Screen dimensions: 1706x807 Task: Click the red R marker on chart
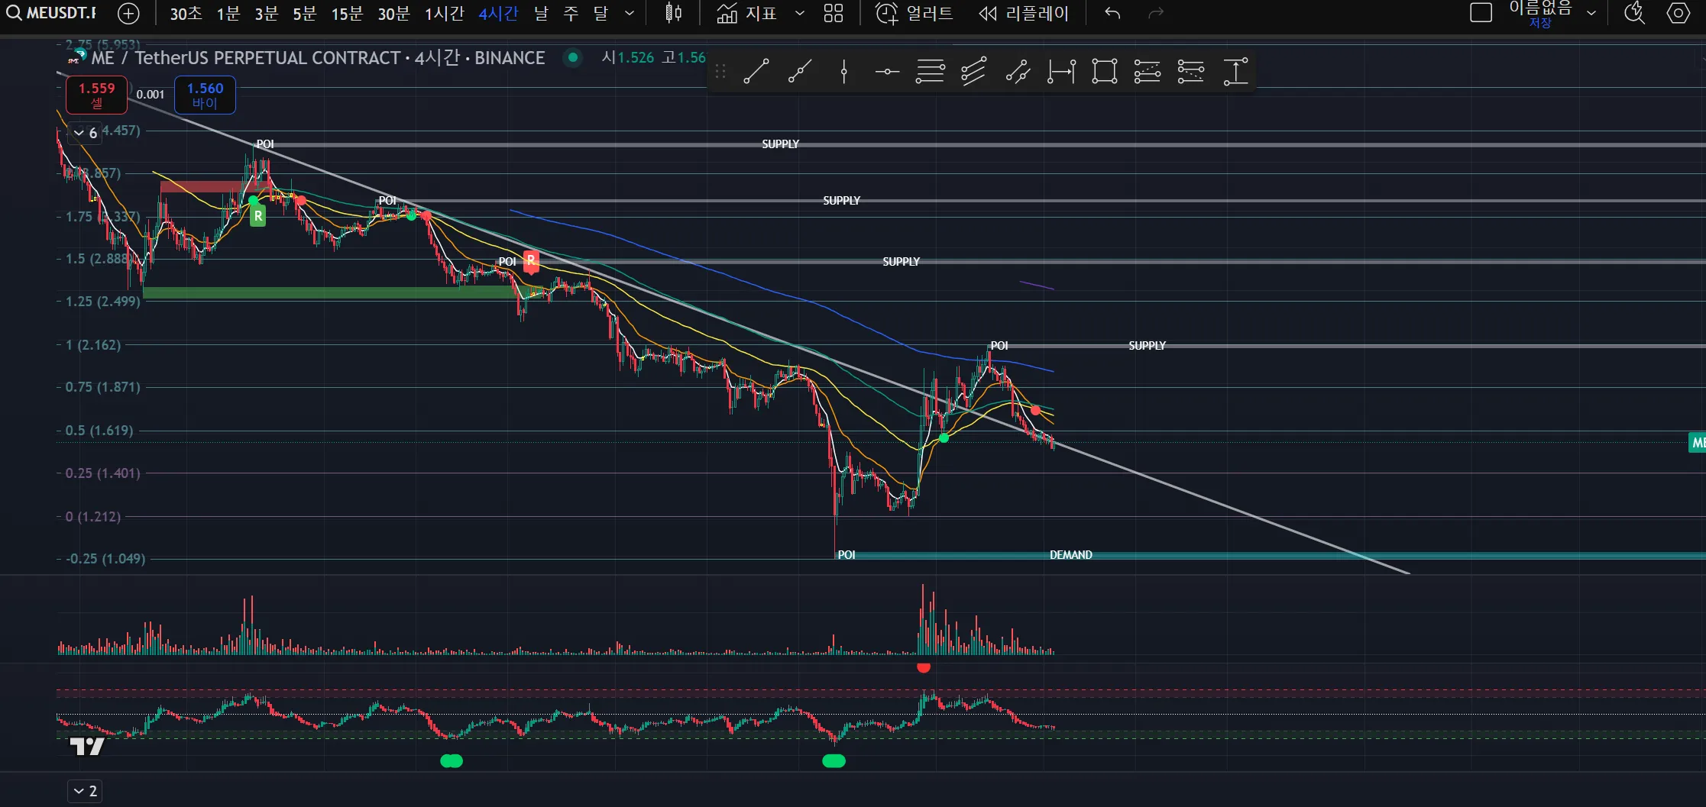point(531,261)
